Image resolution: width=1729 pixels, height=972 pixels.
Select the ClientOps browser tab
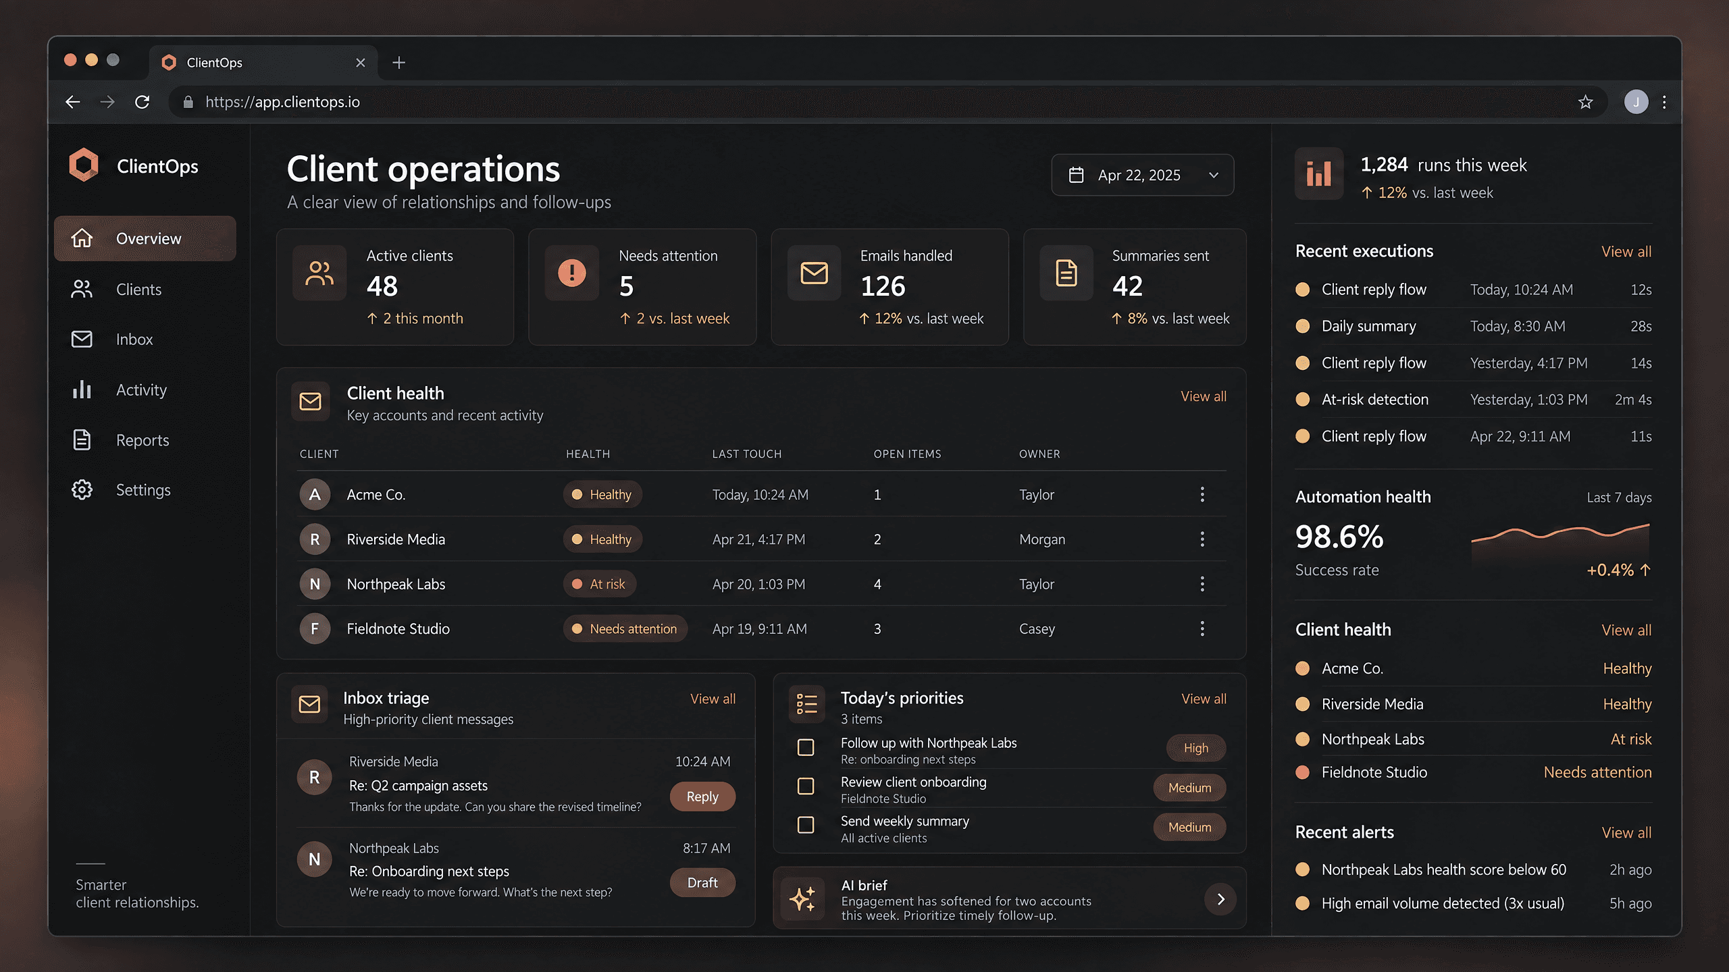263,63
